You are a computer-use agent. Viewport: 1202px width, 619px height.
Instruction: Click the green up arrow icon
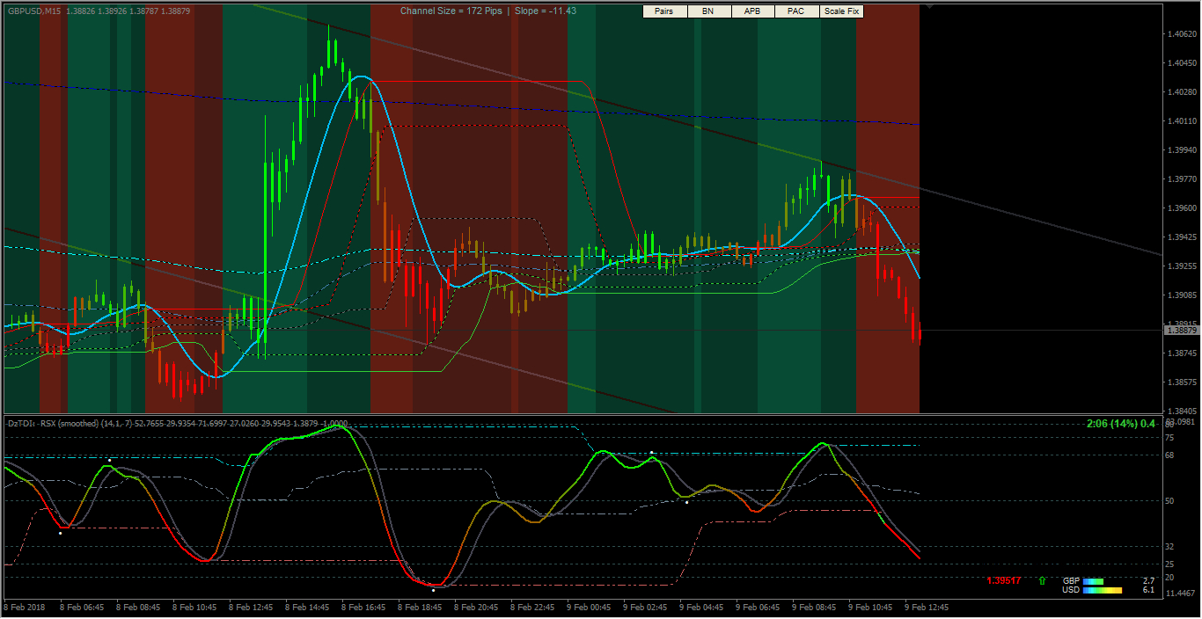coord(1043,580)
